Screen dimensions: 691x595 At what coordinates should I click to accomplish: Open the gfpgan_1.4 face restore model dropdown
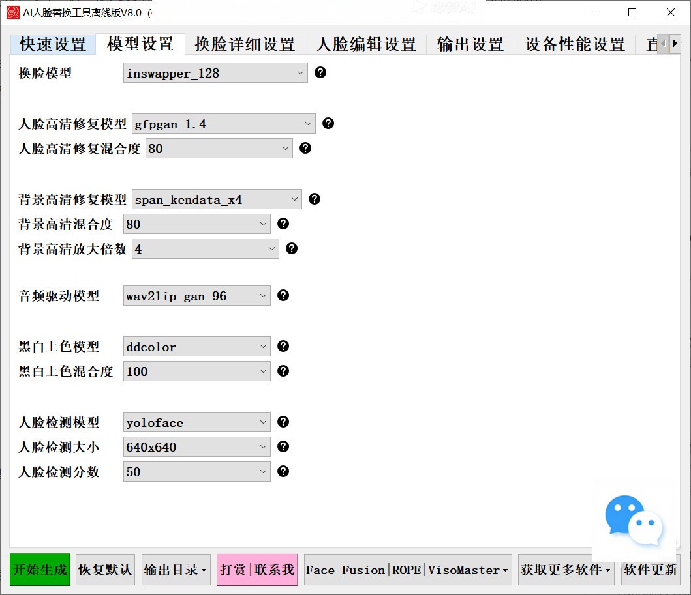223,124
